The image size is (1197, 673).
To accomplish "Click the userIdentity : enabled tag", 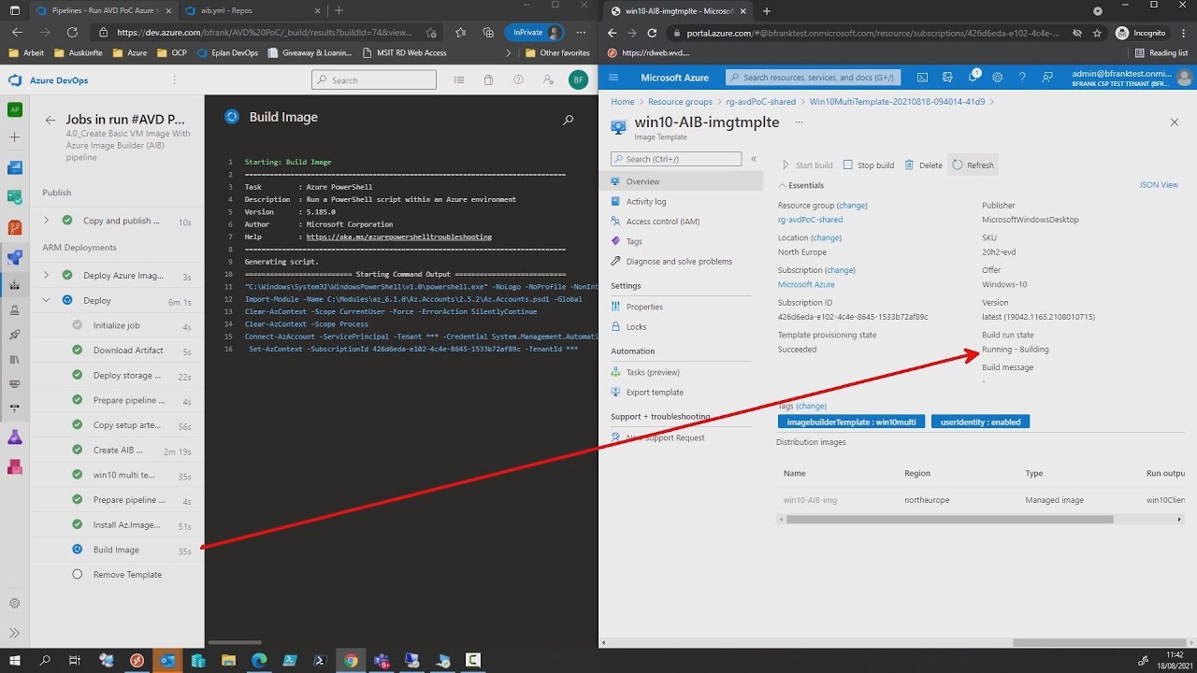I will [980, 422].
